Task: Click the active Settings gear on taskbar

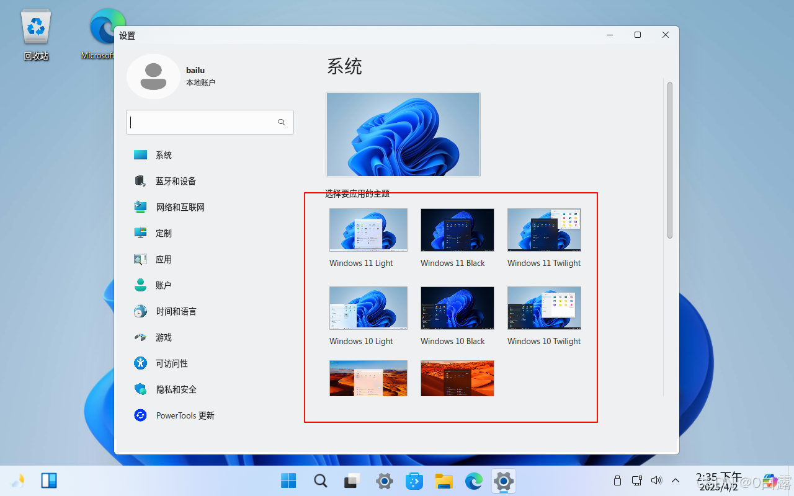Action: click(504, 480)
